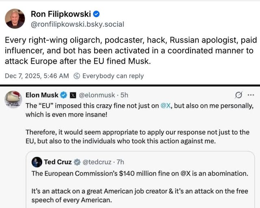The image size is (260, 208).
Task: Click the Ted Cruz display name
Action: coord(58,162)
